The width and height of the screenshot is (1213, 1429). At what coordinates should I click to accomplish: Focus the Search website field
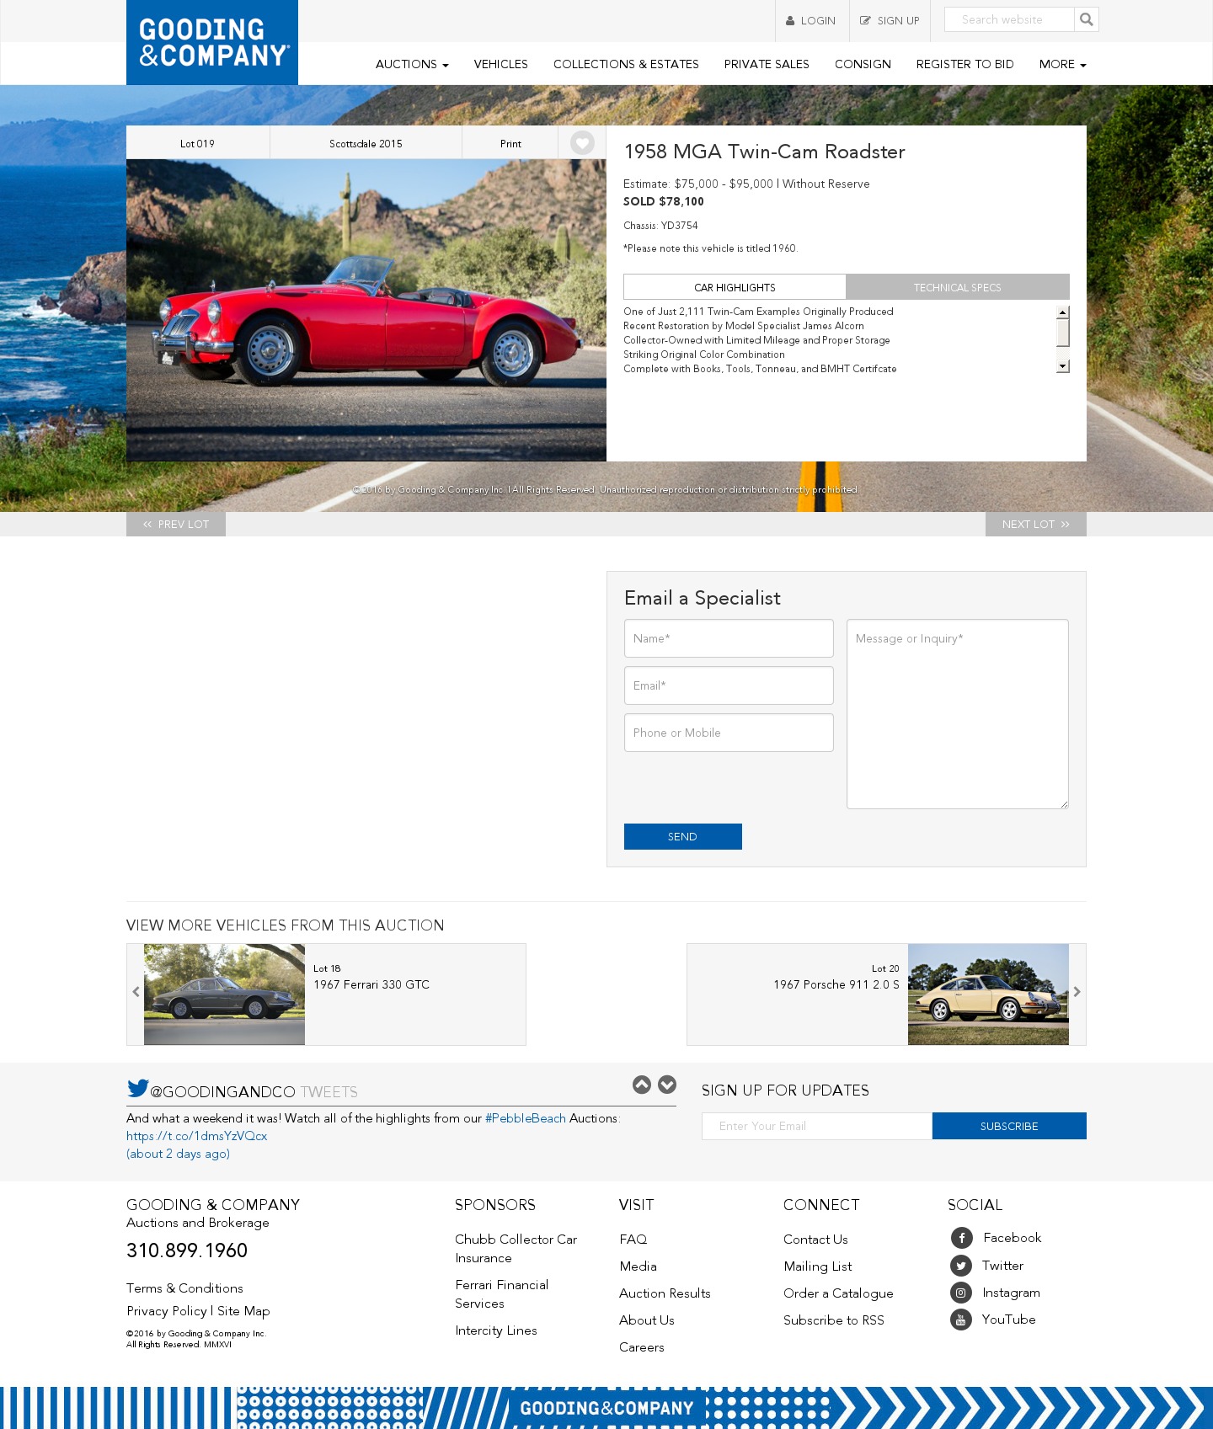coord(1009,19)
